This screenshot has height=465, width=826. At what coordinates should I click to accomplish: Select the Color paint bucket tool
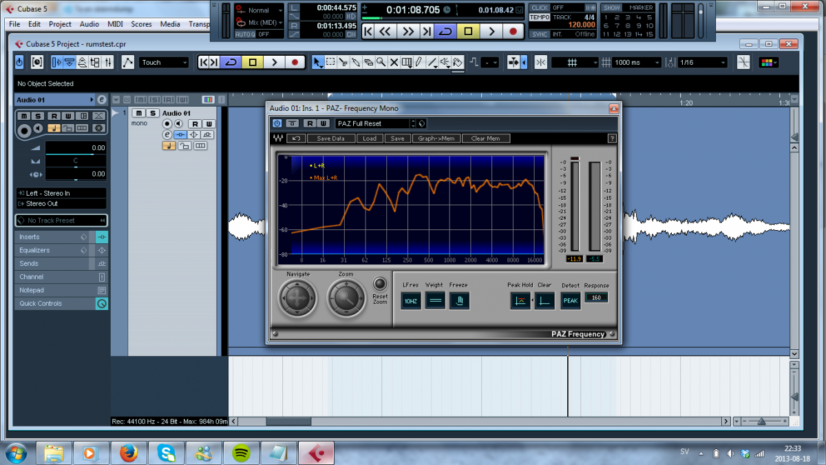pos(458,62)
